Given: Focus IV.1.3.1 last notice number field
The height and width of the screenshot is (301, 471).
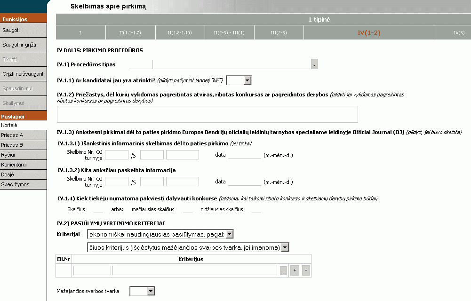Looking at the screenshot, I should tap(183, 155).
